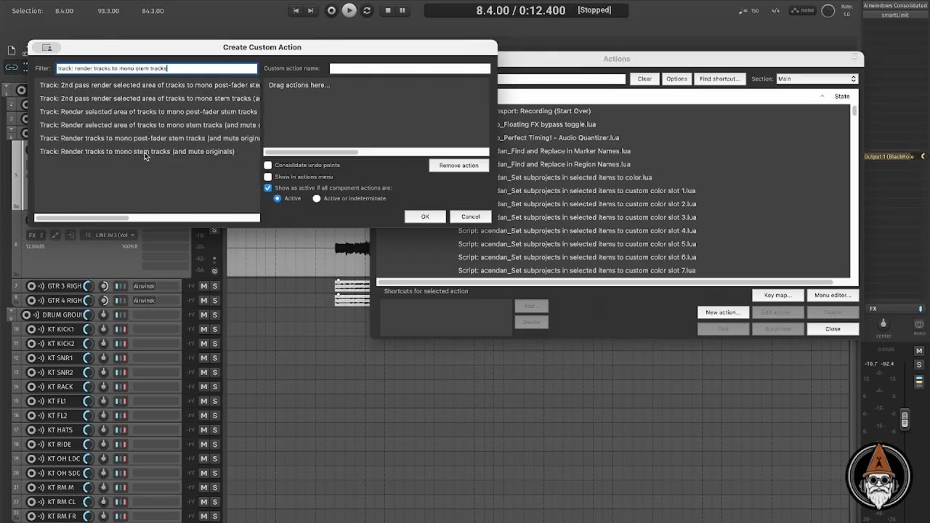Open the Menu editor... button
The image size is (930, 523).
(x=833, y=296)
